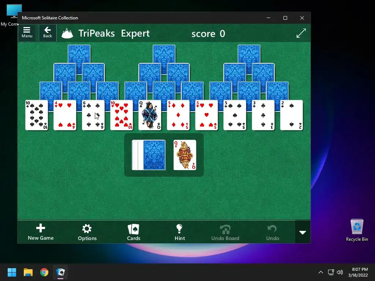Request a Hint with lightbulb

pyautogui.click(x=179, y=232)
